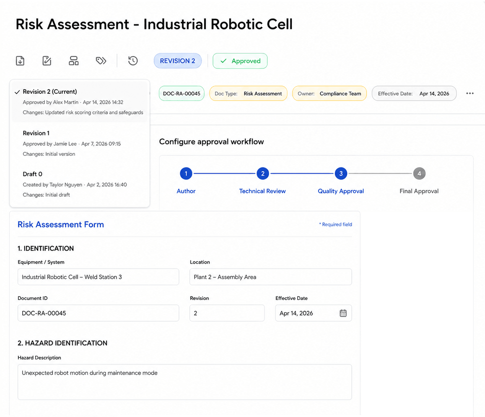Open the tags icon
Screen dimensions: 485x417
click(x=101, y=61)
